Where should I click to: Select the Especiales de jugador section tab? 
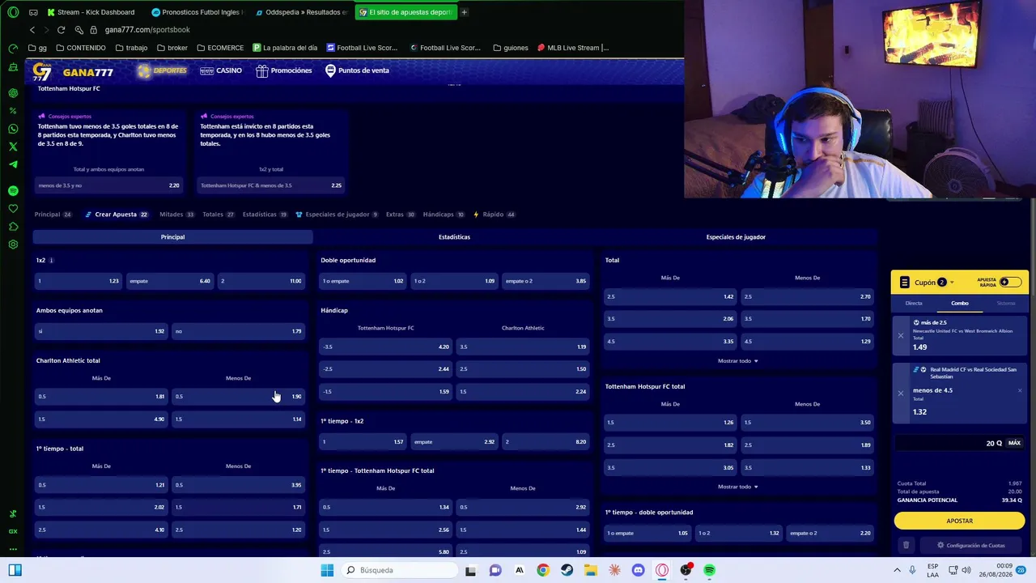(736, 237)
